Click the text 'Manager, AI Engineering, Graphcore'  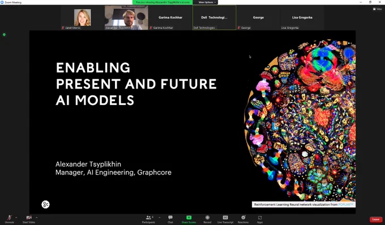(113, 172)
